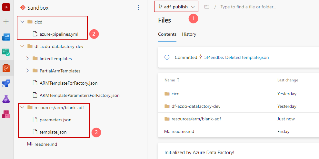Open the adf_publish branch dropdown
Viewport: 319px width, 159px height.
[177, 7]
